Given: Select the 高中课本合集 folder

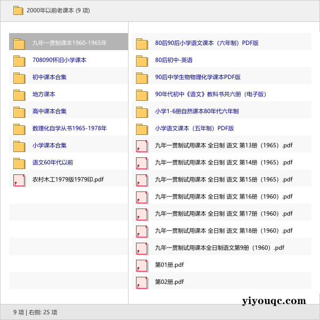Looking at the screenshot, I should (49, 111).
